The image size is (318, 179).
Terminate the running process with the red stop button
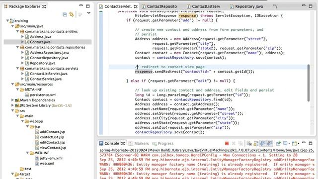click(x=227, y=144)
